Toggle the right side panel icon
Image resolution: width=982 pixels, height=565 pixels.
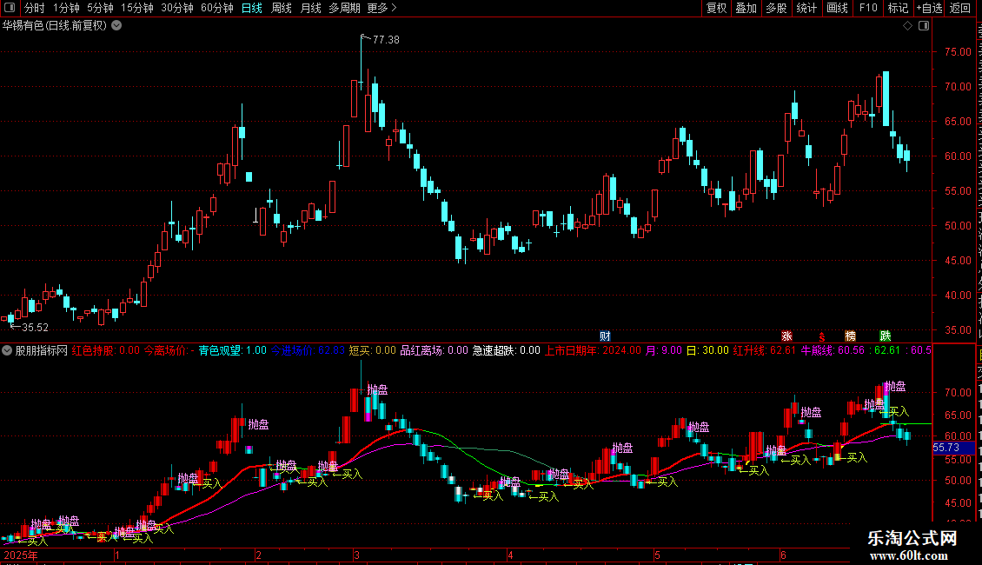coord(924,26)
